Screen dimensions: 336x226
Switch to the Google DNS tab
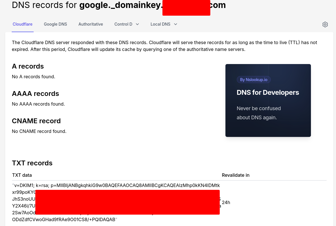point(55,24)
